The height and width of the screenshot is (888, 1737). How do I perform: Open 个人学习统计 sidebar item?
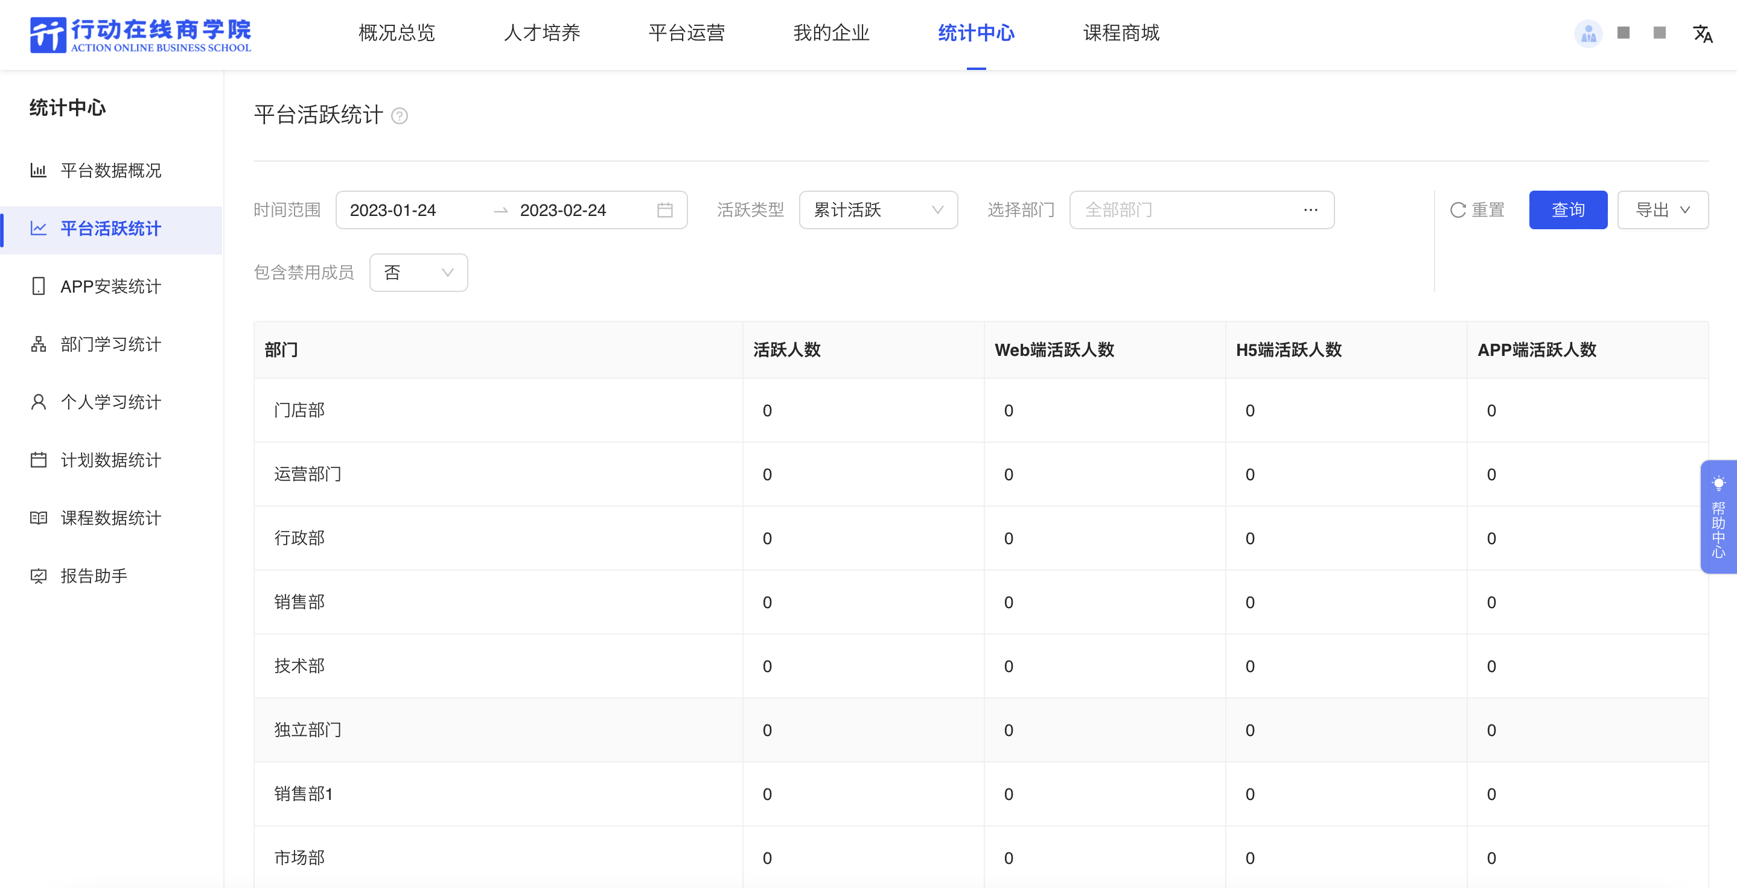[x=111, y=402]
